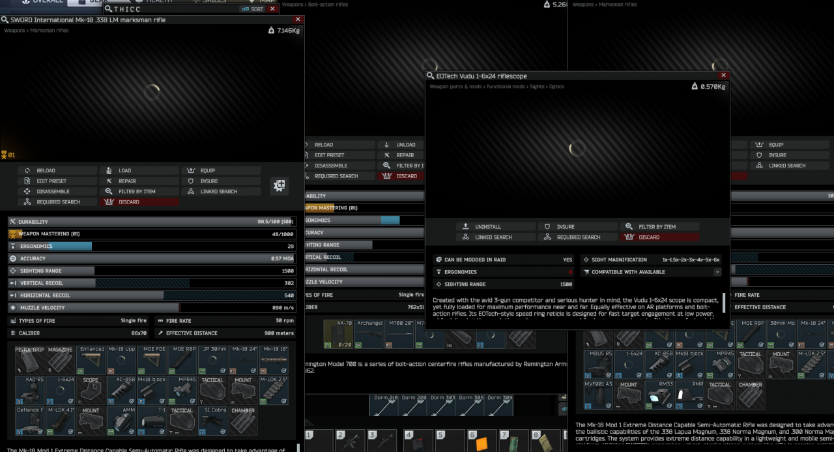This screenshot has height=452, width=834.
Task: Click FILTER BY ITEM in the SWORD Mk-18 window
Action: pos(139,192)
